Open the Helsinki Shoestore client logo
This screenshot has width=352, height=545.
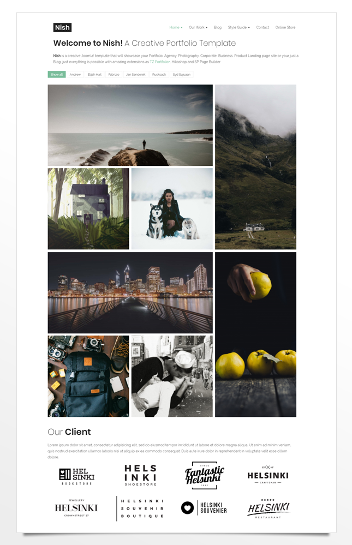pos(140,475)
